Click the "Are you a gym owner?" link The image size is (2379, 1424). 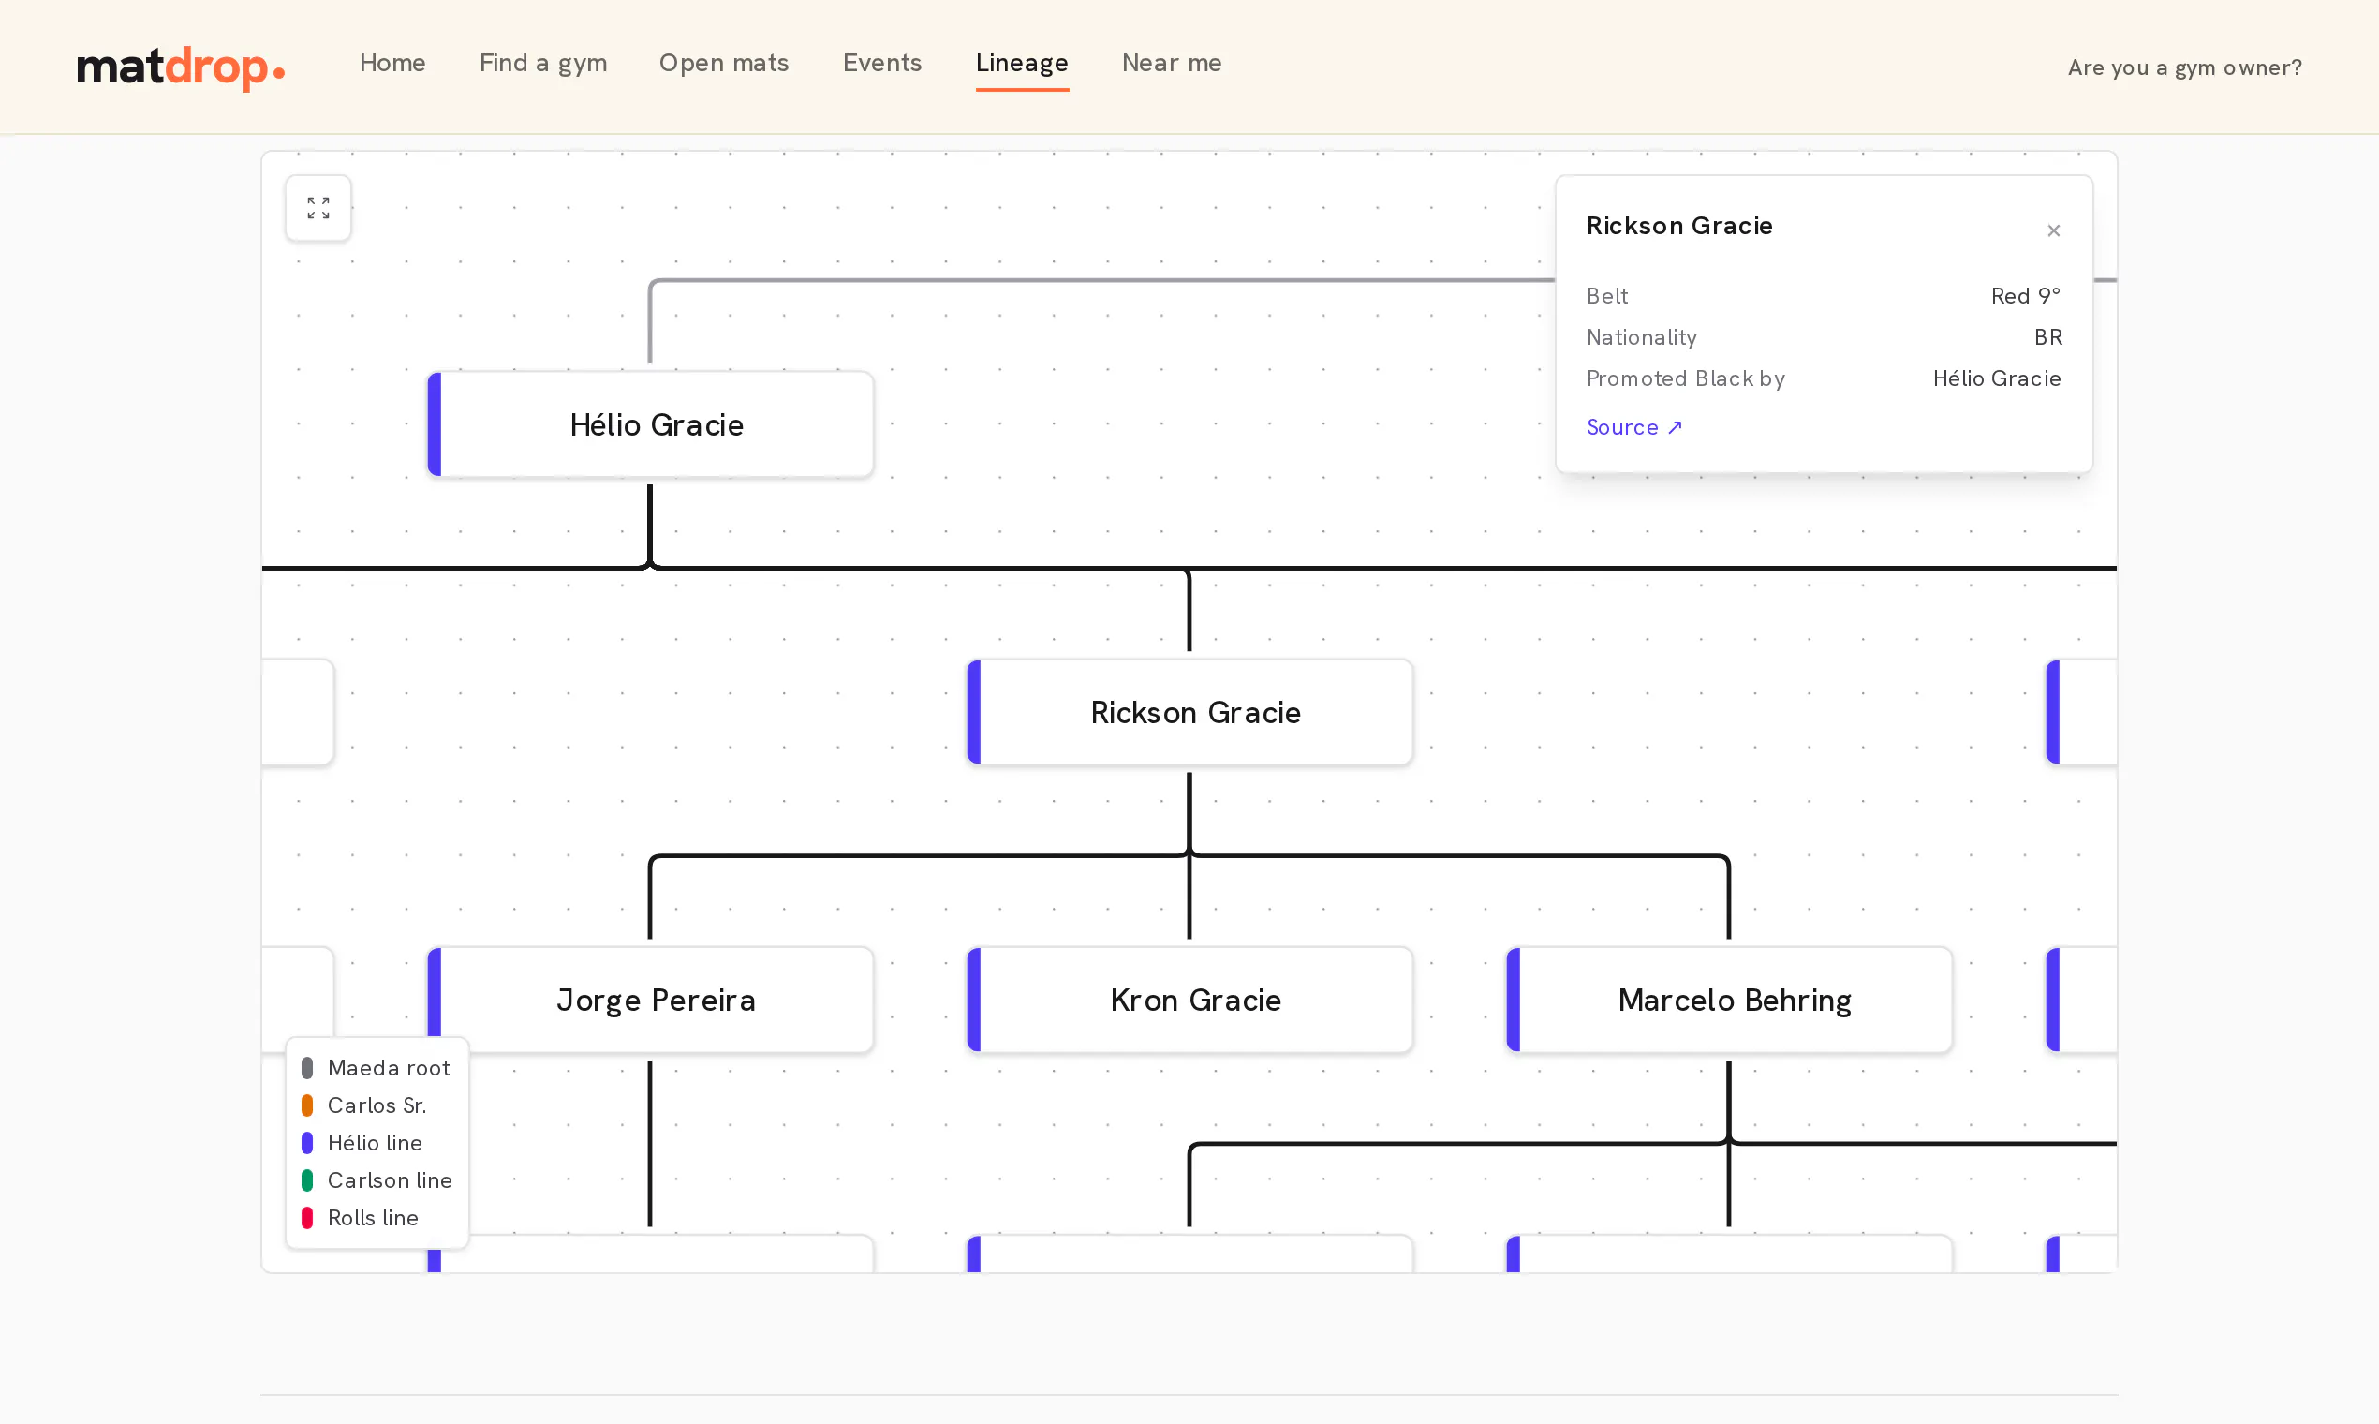tap(2184, 67)
